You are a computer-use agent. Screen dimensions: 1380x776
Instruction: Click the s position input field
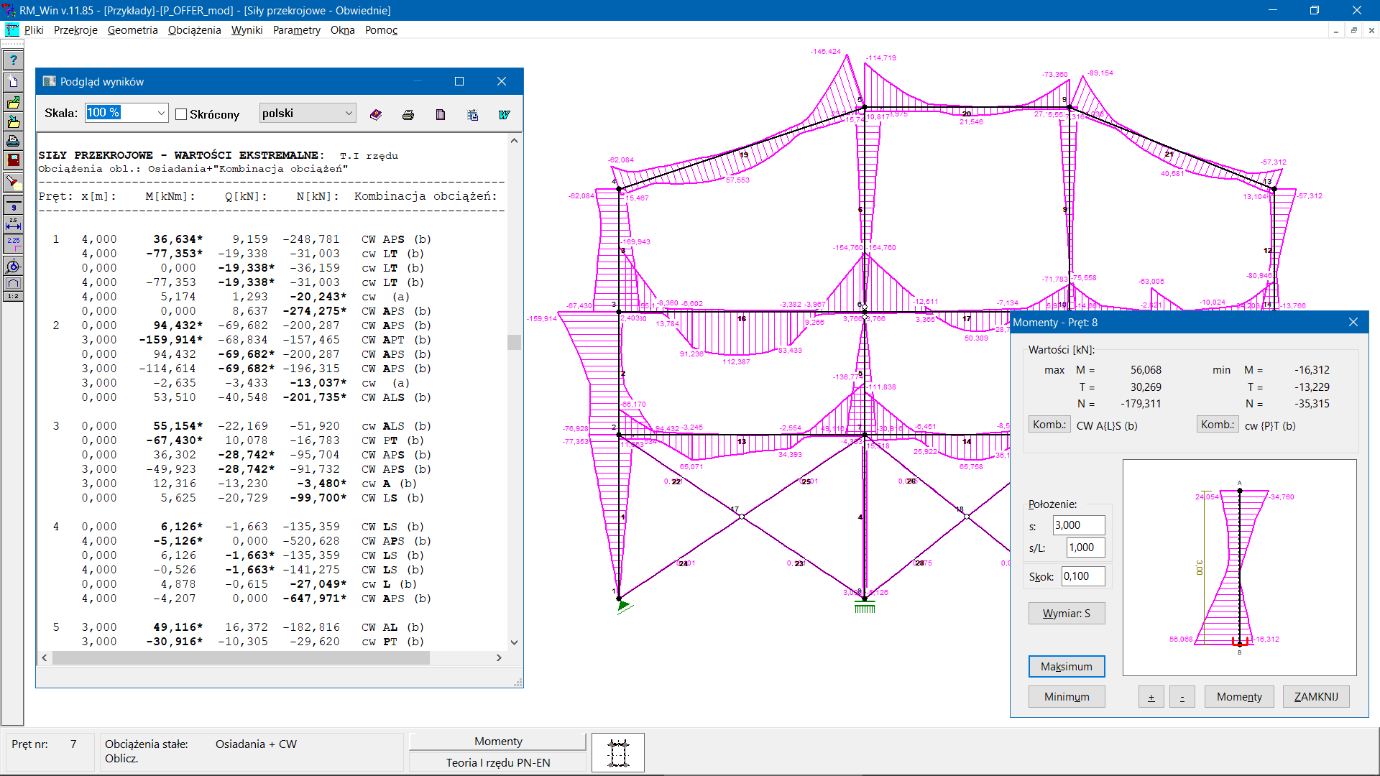[x=1079, y=525]
